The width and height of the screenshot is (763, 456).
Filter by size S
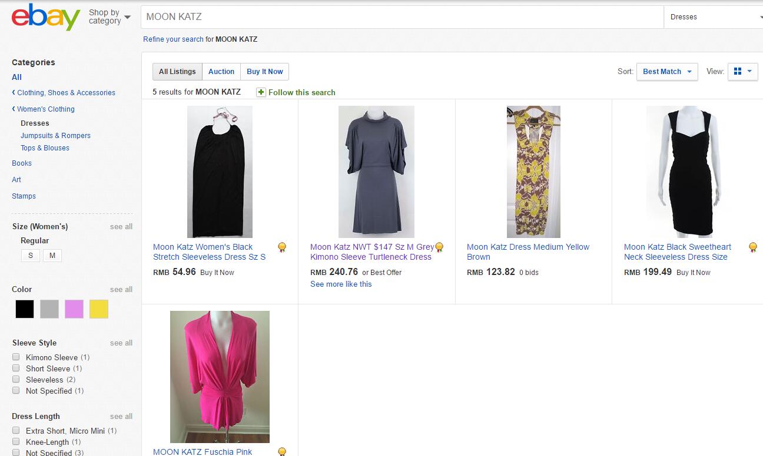31,256
